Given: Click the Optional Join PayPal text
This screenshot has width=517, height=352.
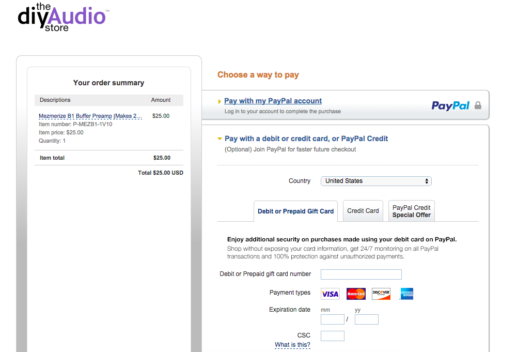Looking at the screenshot, I should [x=290, y=149].
